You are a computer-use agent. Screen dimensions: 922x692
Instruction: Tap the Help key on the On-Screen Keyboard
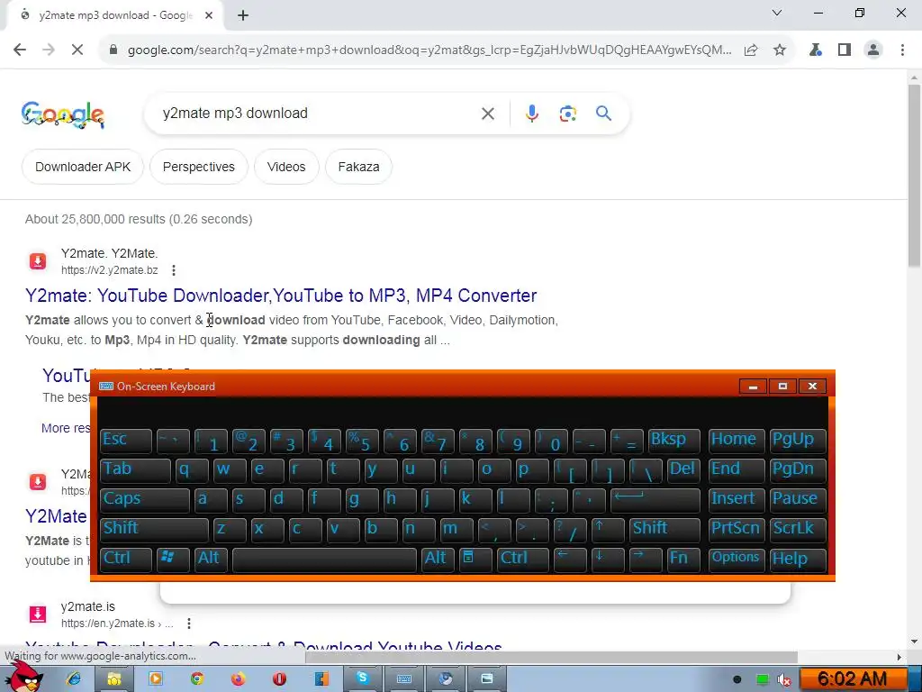tap(798, 559)
